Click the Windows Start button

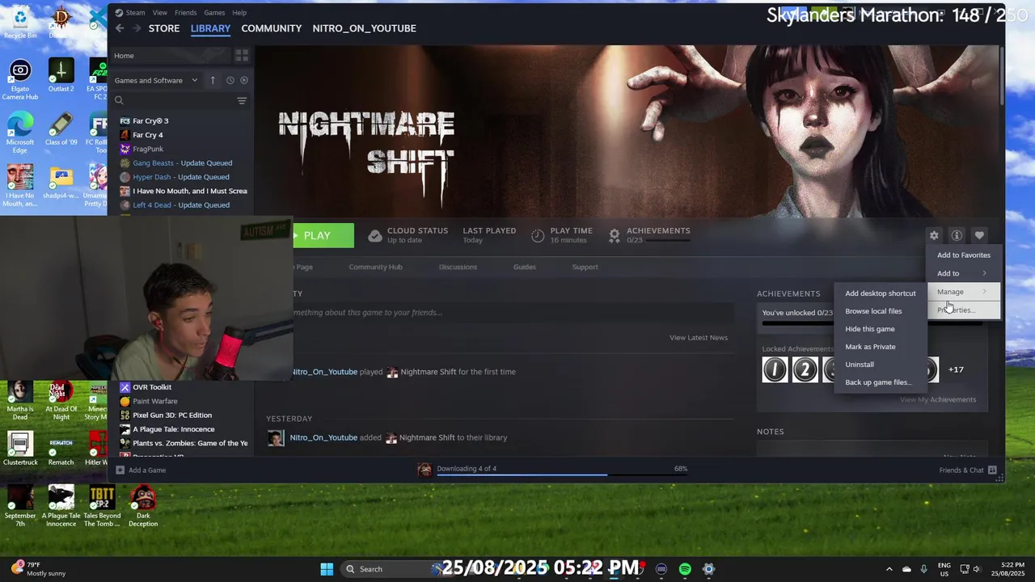[x=327, y=569]
